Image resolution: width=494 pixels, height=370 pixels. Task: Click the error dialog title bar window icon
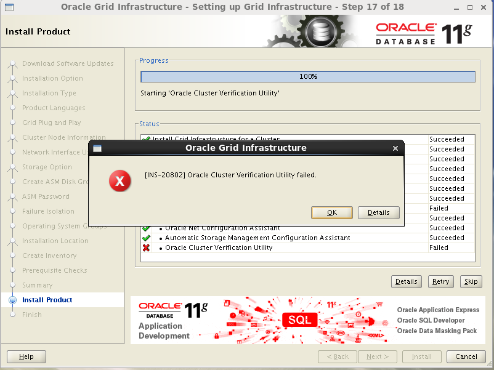coord(97,148)
